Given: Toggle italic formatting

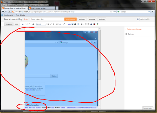Looking at the screenshot, I should click(51, 24).
